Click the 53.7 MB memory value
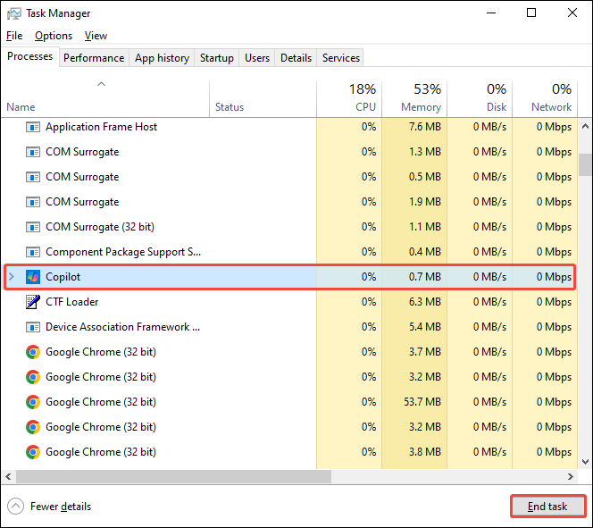593x528 pixels. (x=422, y=402)
